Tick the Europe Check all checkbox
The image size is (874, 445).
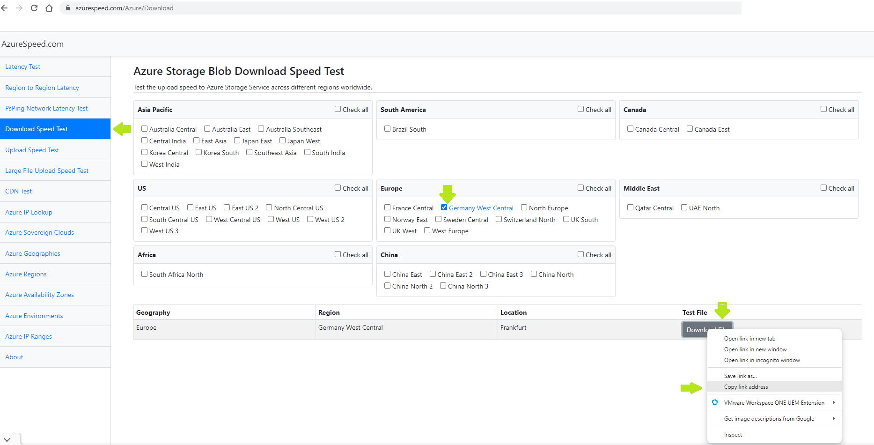(x=580, y=188)
